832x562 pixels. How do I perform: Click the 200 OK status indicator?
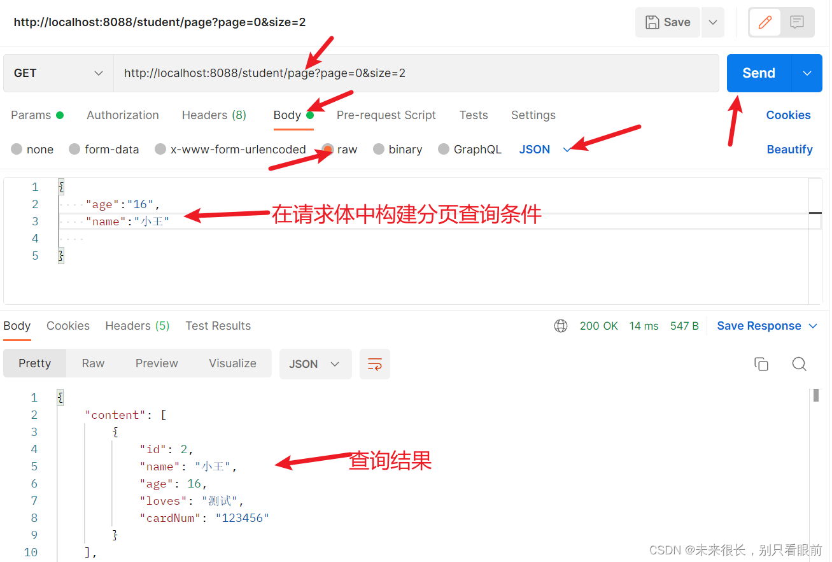(599, 325)
